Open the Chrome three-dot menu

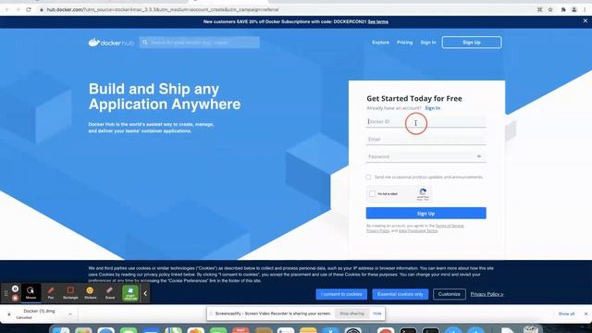coord(585,9)
